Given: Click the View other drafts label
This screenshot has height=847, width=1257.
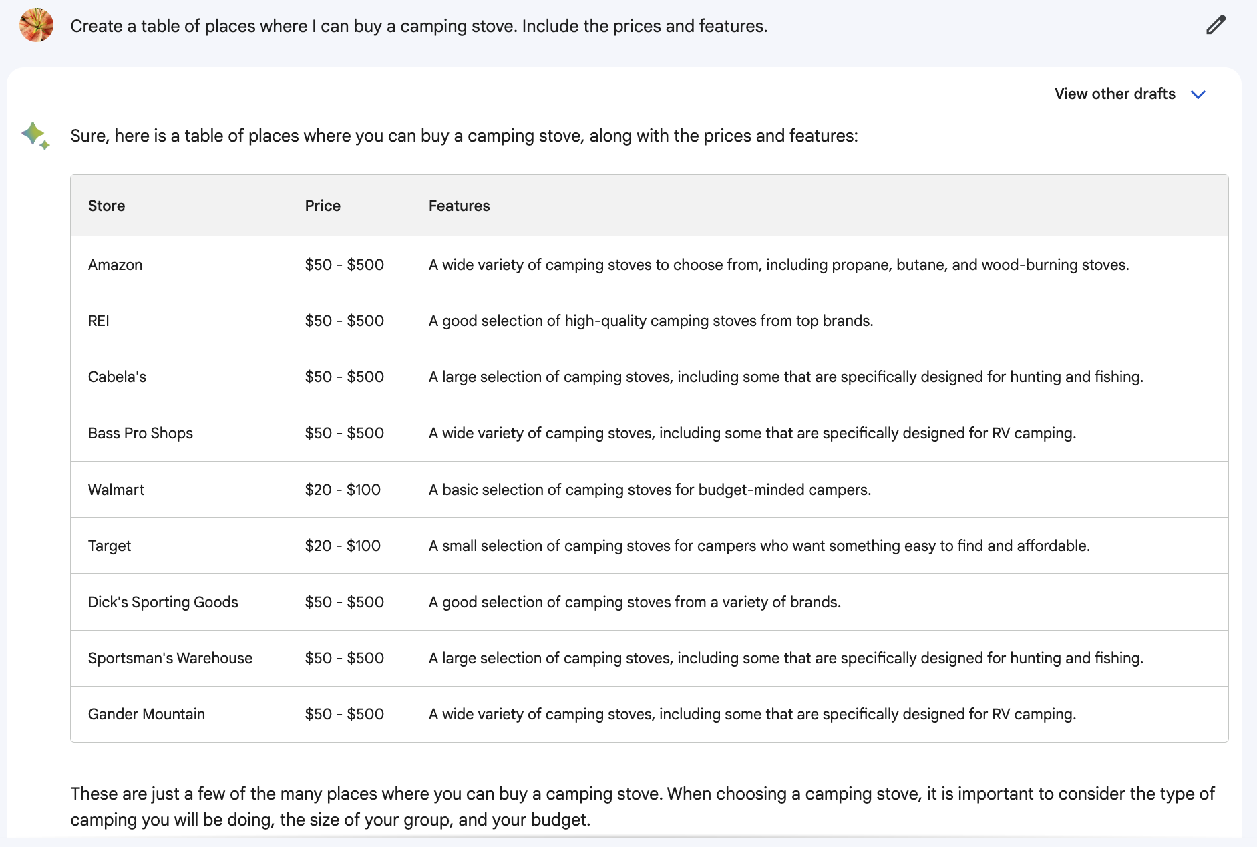Looking at the screenshot, I should click(1114, 94).
